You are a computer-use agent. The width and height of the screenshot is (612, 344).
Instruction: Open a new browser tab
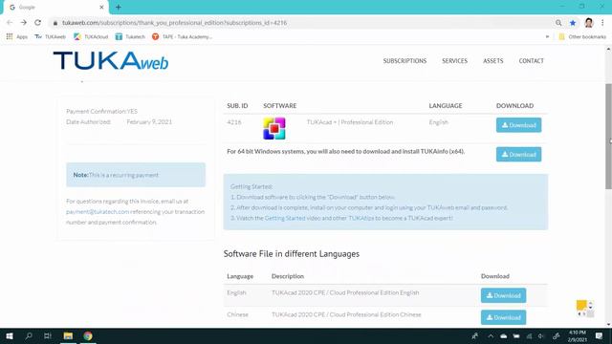pyautogui.click(x=119, y=7)
